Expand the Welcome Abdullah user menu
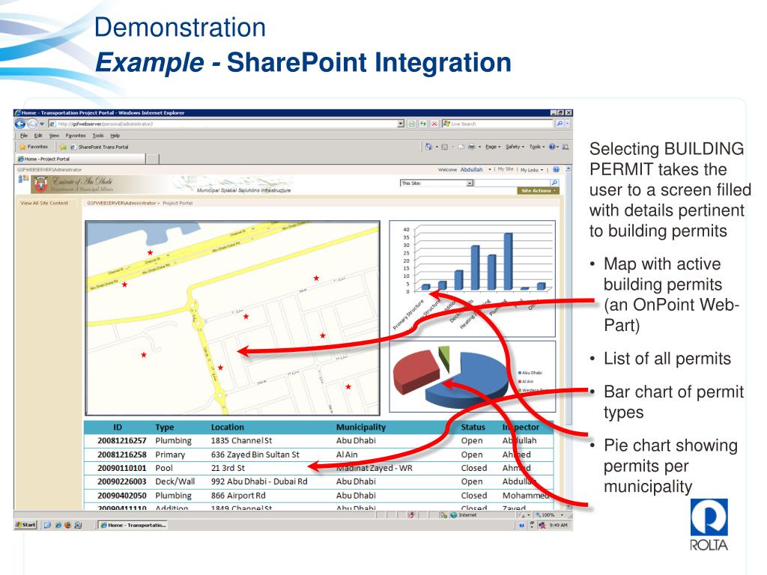This screenshot has height=575, width=767. click(464, 170)
